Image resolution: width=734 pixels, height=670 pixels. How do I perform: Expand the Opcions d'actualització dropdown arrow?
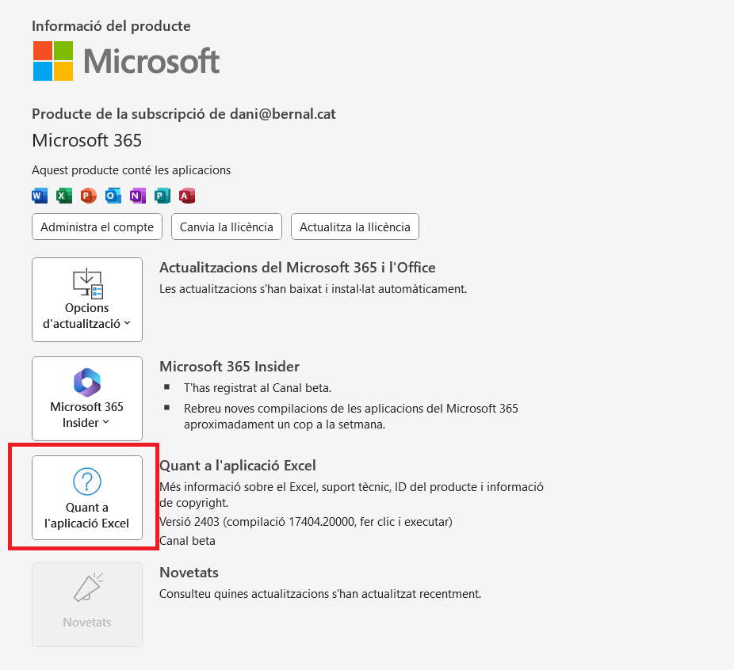(128, 323)
